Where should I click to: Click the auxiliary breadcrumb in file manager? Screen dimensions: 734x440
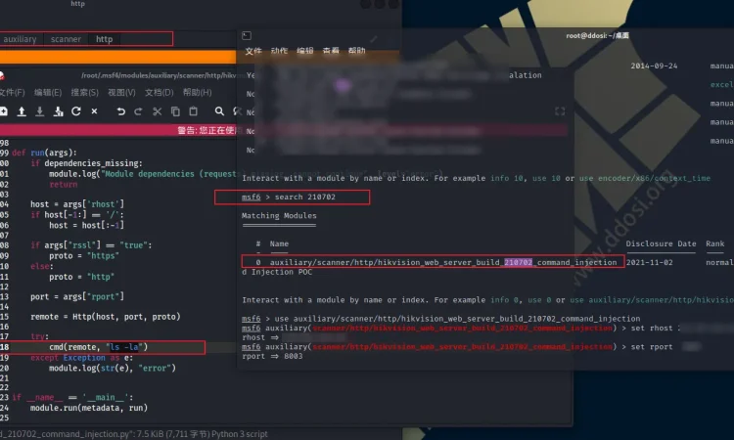(x=20, y=39)
